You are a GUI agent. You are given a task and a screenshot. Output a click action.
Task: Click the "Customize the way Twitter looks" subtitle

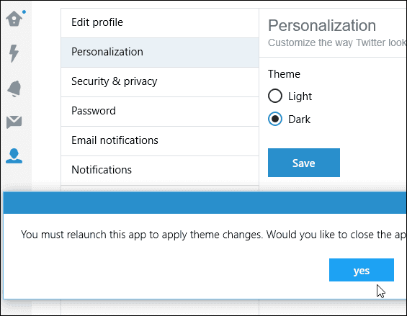[337, 42]
